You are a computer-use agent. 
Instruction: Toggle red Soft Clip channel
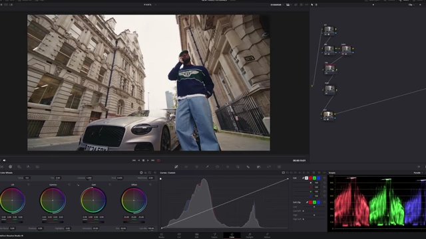pos(311,202)
